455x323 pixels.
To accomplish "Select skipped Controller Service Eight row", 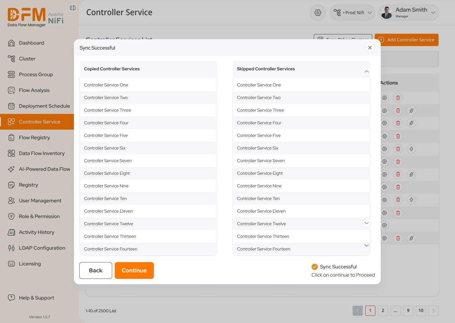I will pyautogui.click(x=301, y=173).
